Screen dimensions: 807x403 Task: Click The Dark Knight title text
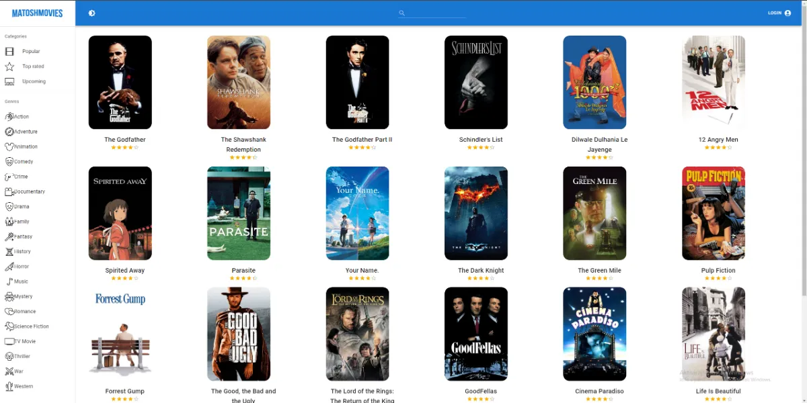pos(481,271)
